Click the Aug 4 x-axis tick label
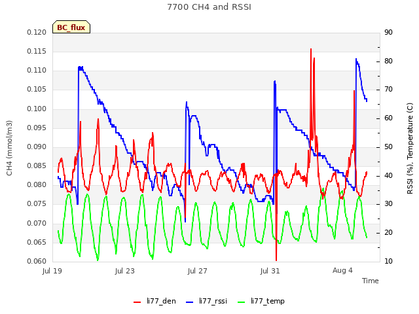This screenshot has height=314, width=419. [342, 270]
